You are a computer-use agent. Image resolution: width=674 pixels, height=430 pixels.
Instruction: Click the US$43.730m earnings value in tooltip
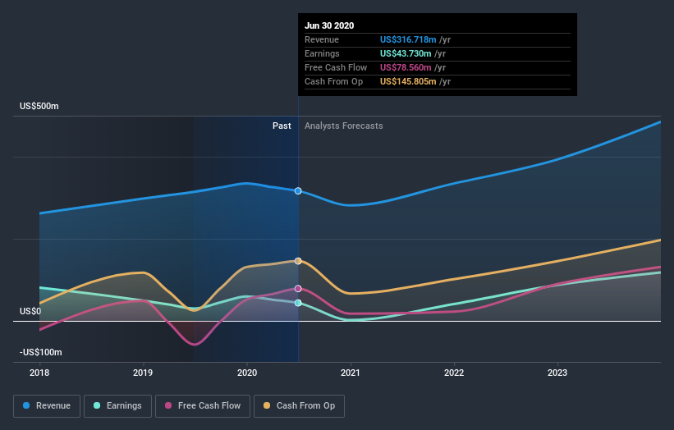point(406,53)
